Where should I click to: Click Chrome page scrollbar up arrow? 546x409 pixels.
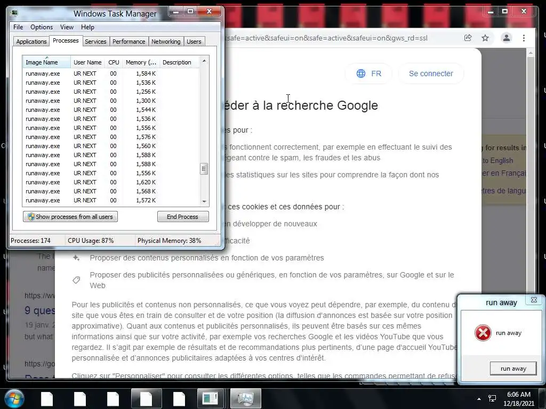(531, 53)
